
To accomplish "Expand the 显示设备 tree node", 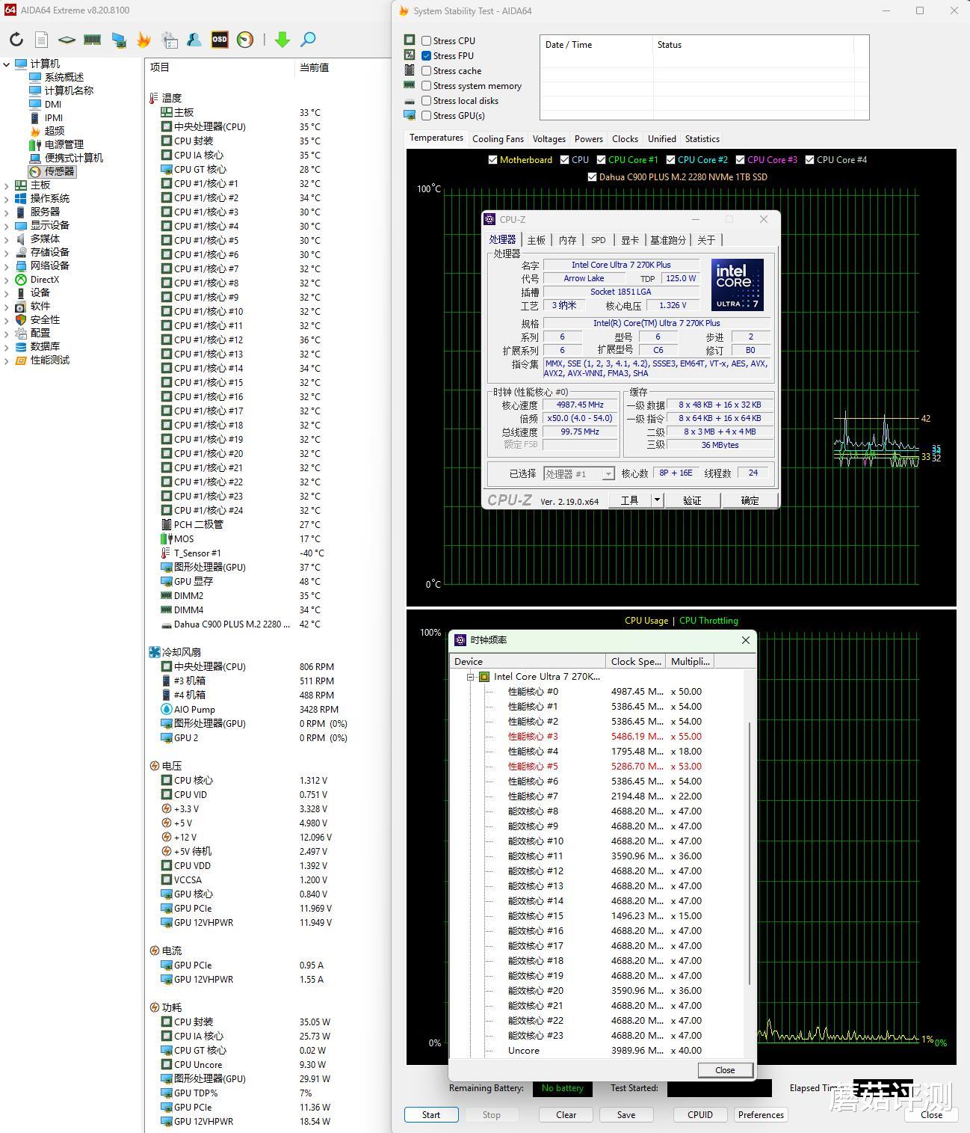I will click(x=7, y=225).
